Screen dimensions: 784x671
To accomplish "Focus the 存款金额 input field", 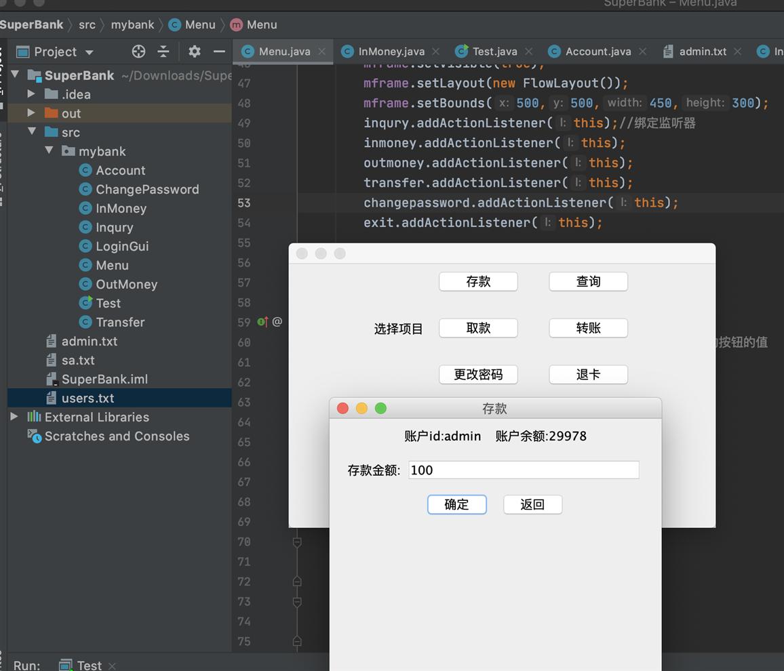I will [524, 470].
